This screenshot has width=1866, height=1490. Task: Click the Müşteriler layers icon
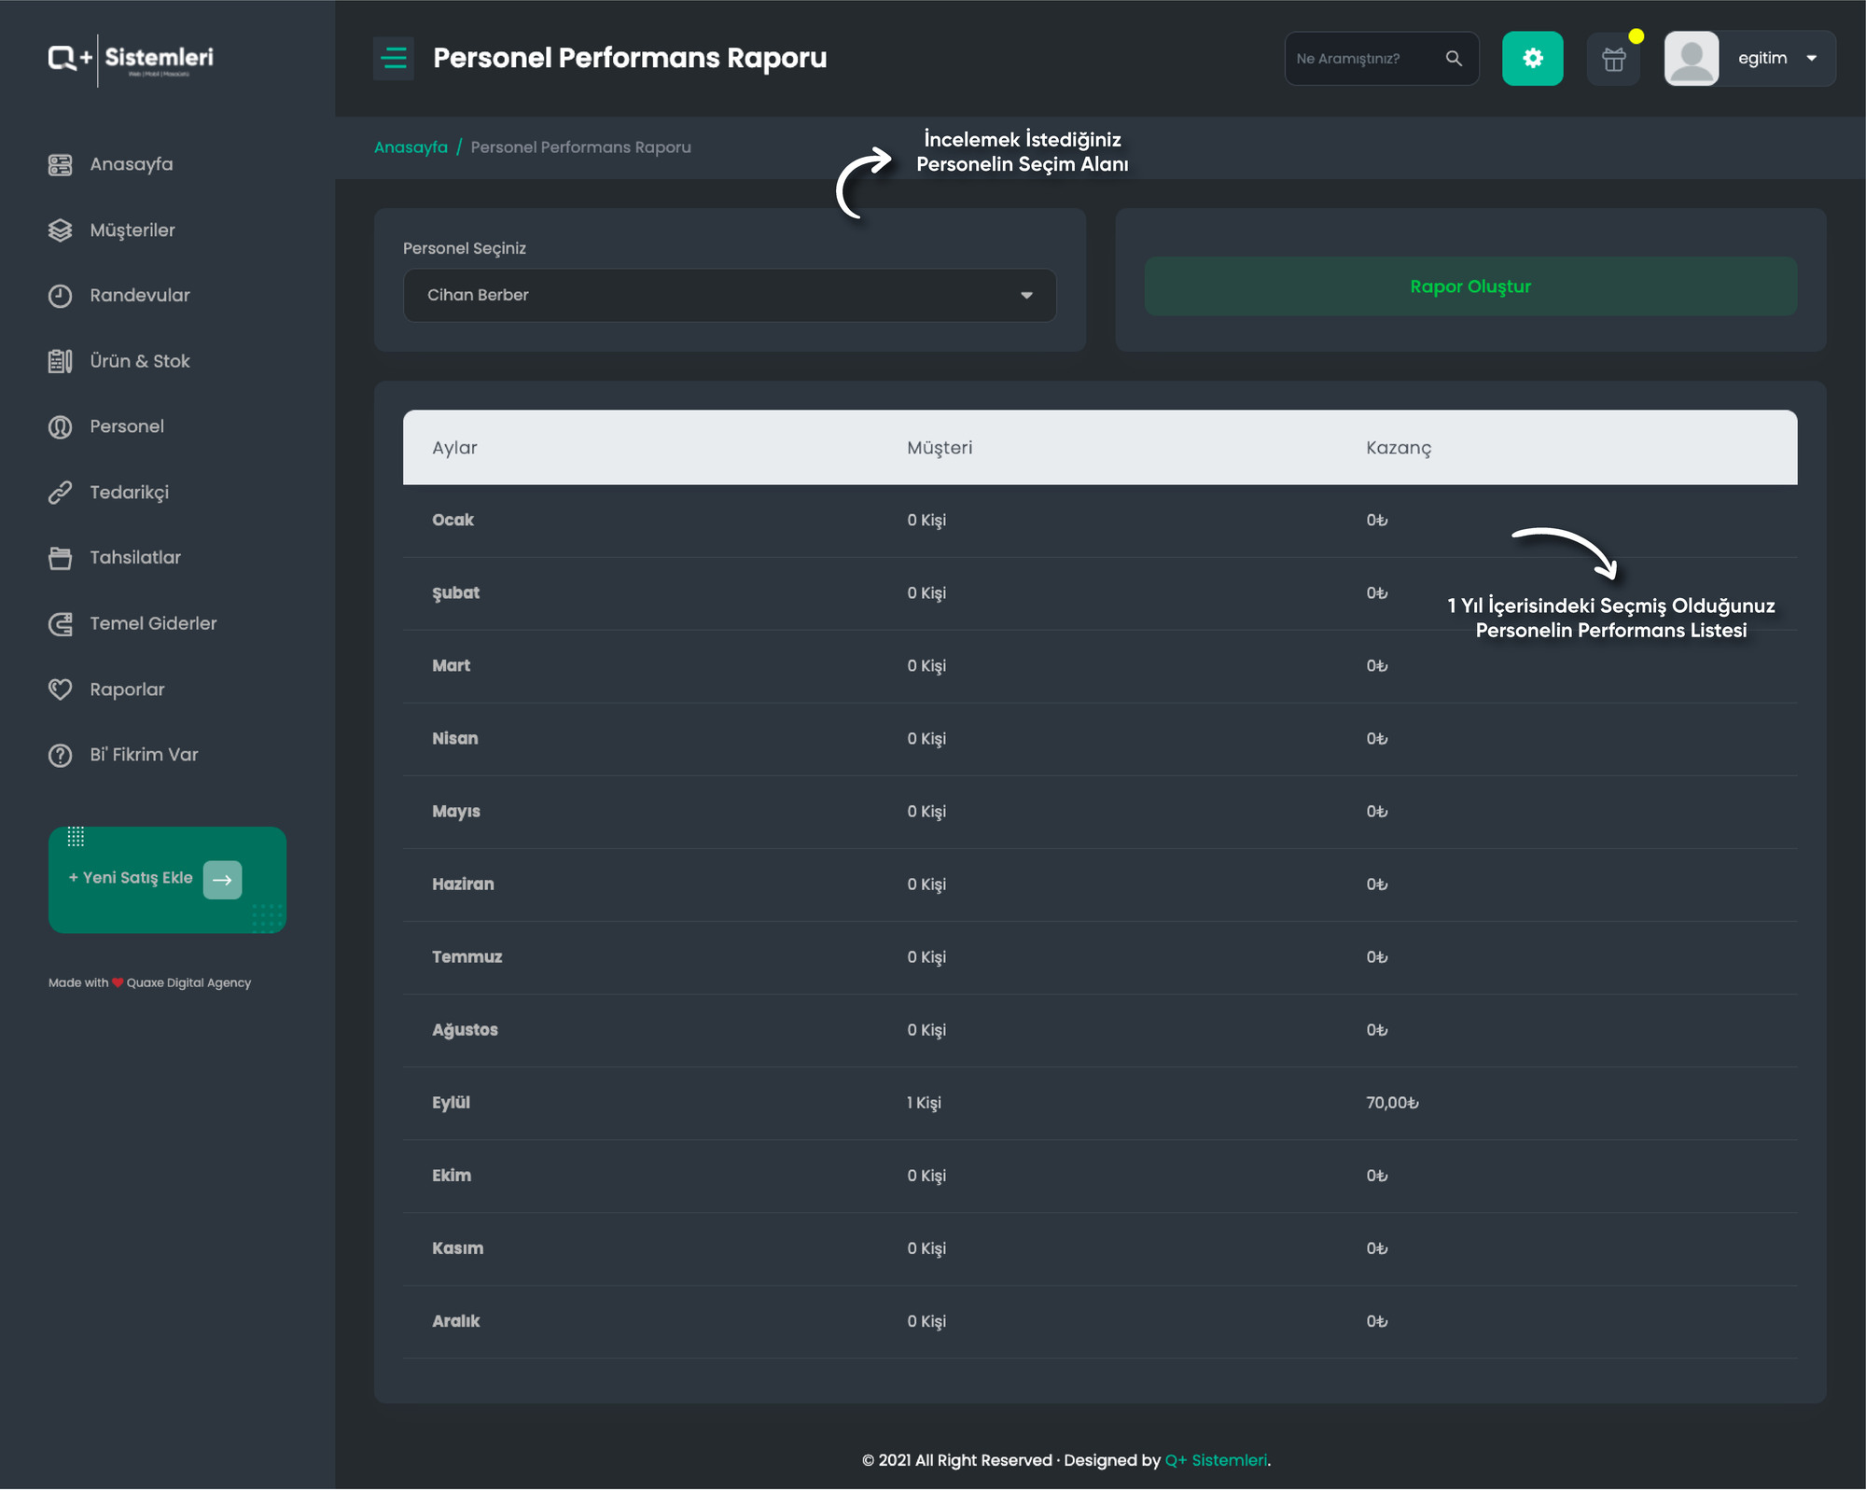click(x=60, y=230)
